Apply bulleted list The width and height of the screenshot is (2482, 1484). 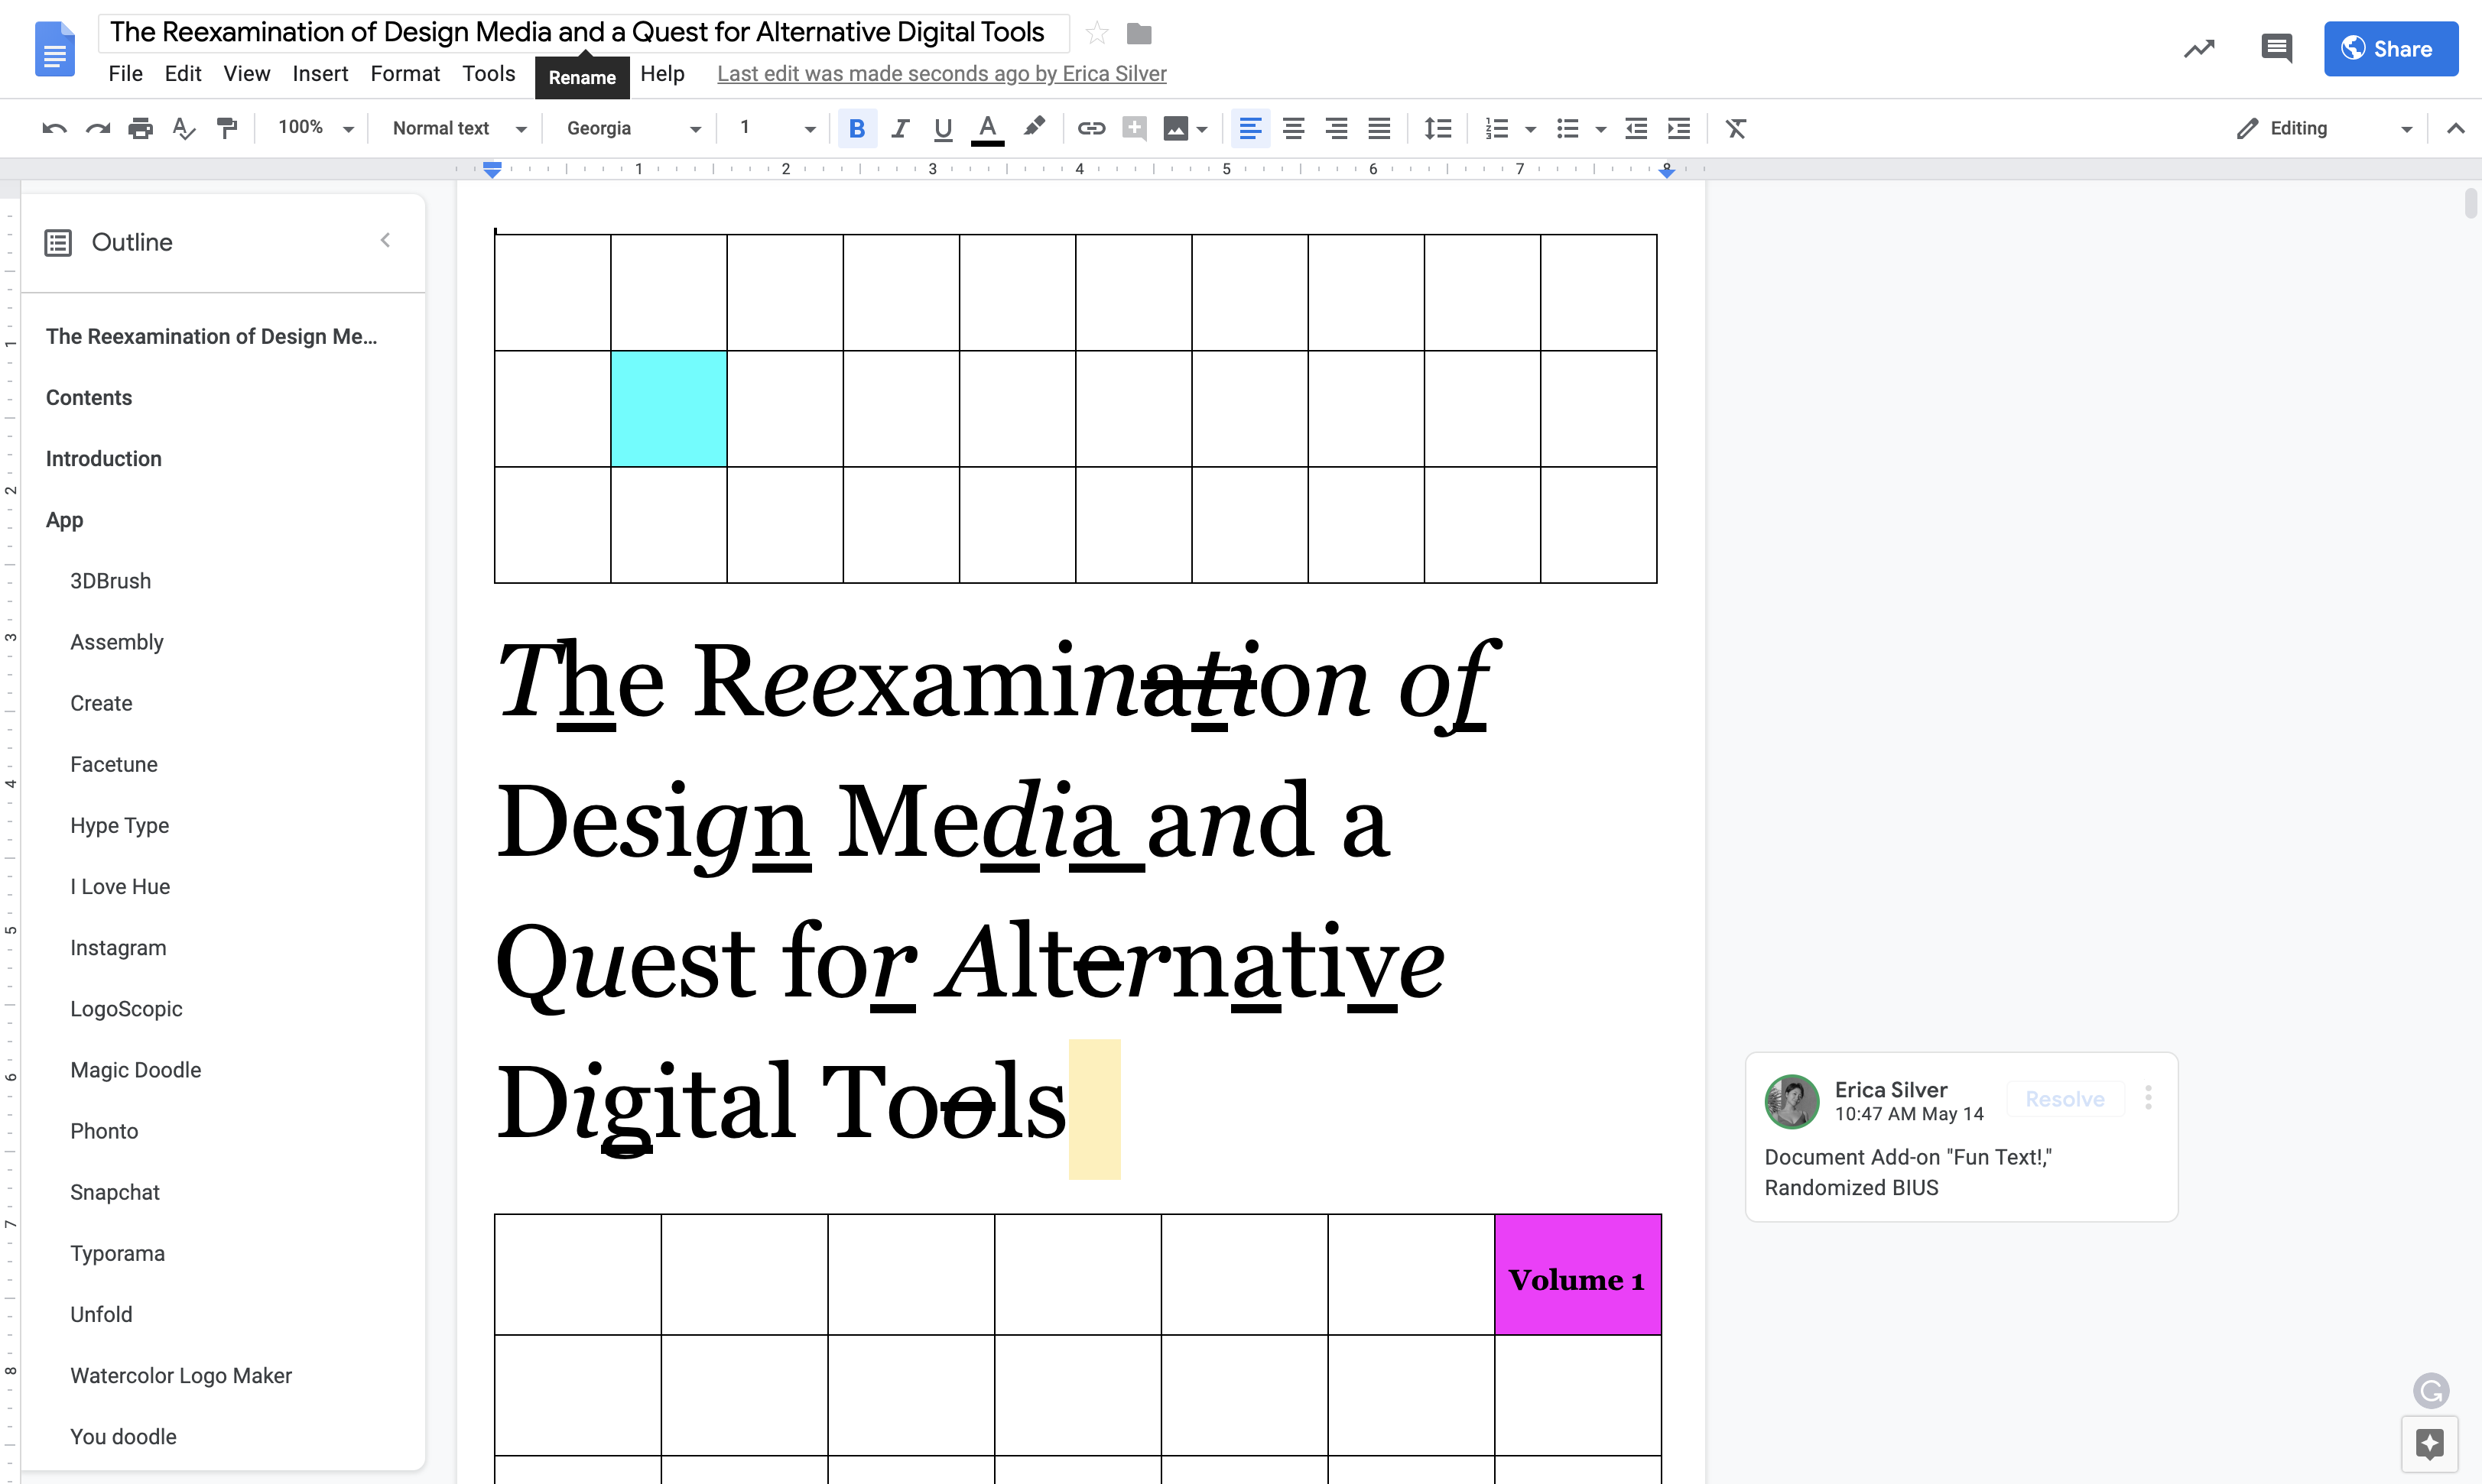[1567, 128]
